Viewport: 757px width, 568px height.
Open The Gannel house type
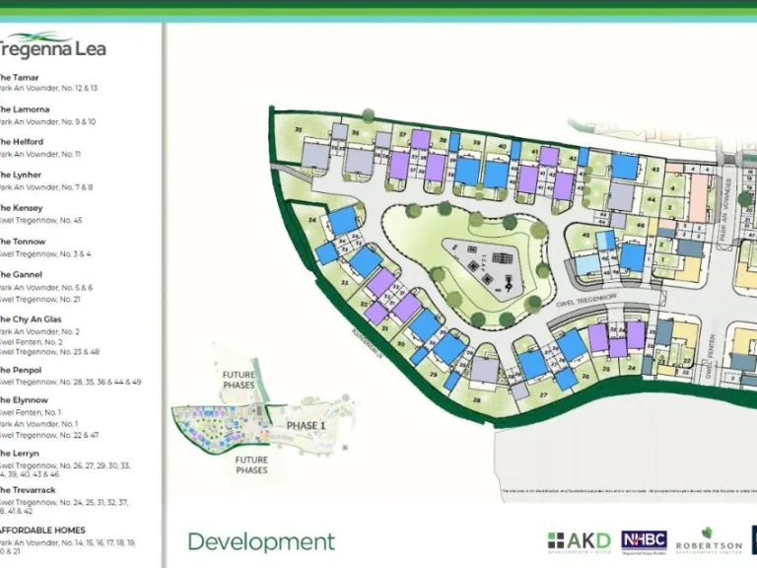click(21, 274)
